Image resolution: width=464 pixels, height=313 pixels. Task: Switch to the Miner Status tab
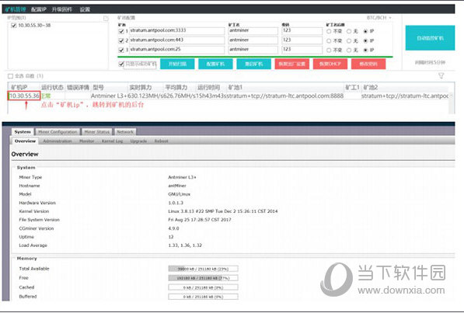pyautogui.click(x=97, y=132)
